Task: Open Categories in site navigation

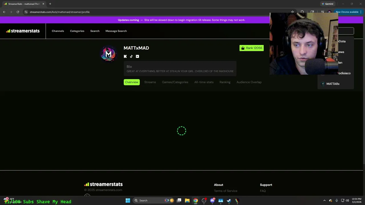Action: [77, 31]
